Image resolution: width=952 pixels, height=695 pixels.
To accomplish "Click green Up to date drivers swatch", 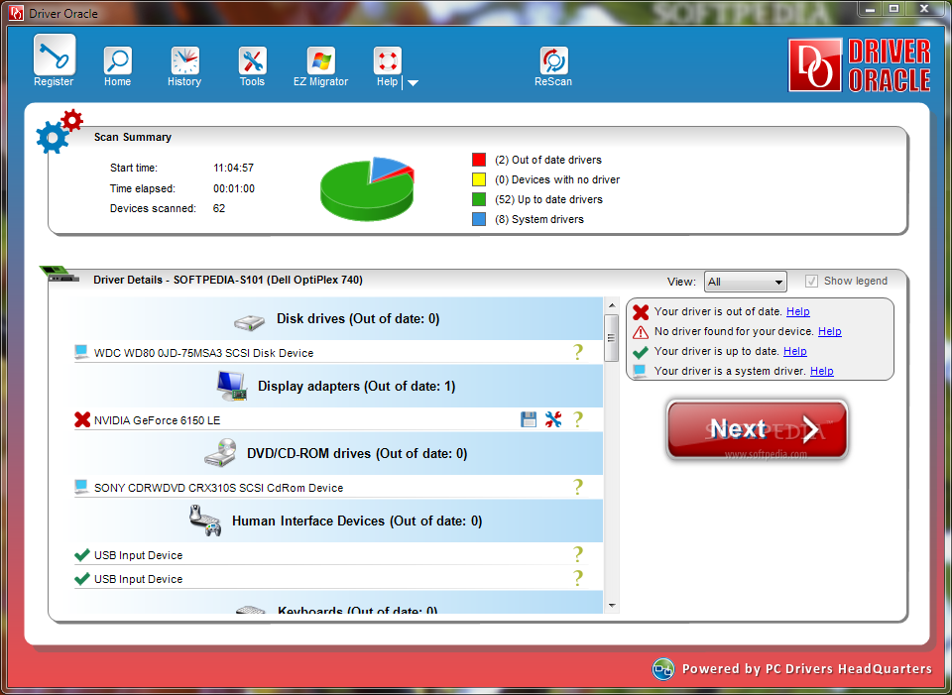I will (x=479, y=199).
